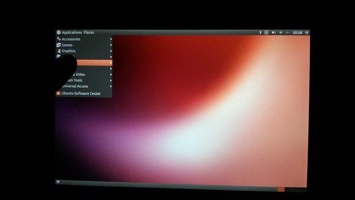355x200 pixels.
Task: Open the sound volume indicator
Action: (287, 33)
